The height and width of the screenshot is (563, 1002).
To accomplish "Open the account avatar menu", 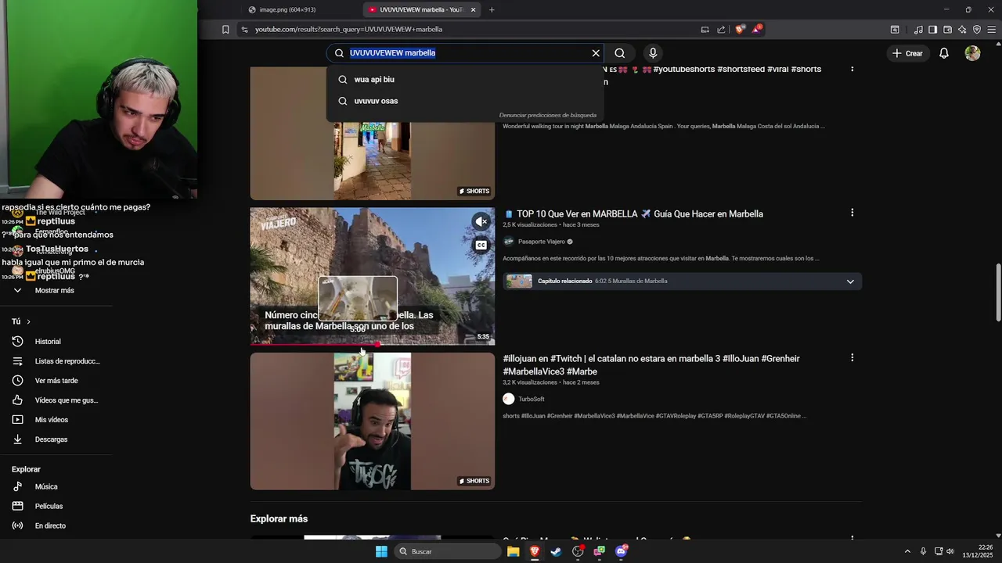I will pos(972,53).
